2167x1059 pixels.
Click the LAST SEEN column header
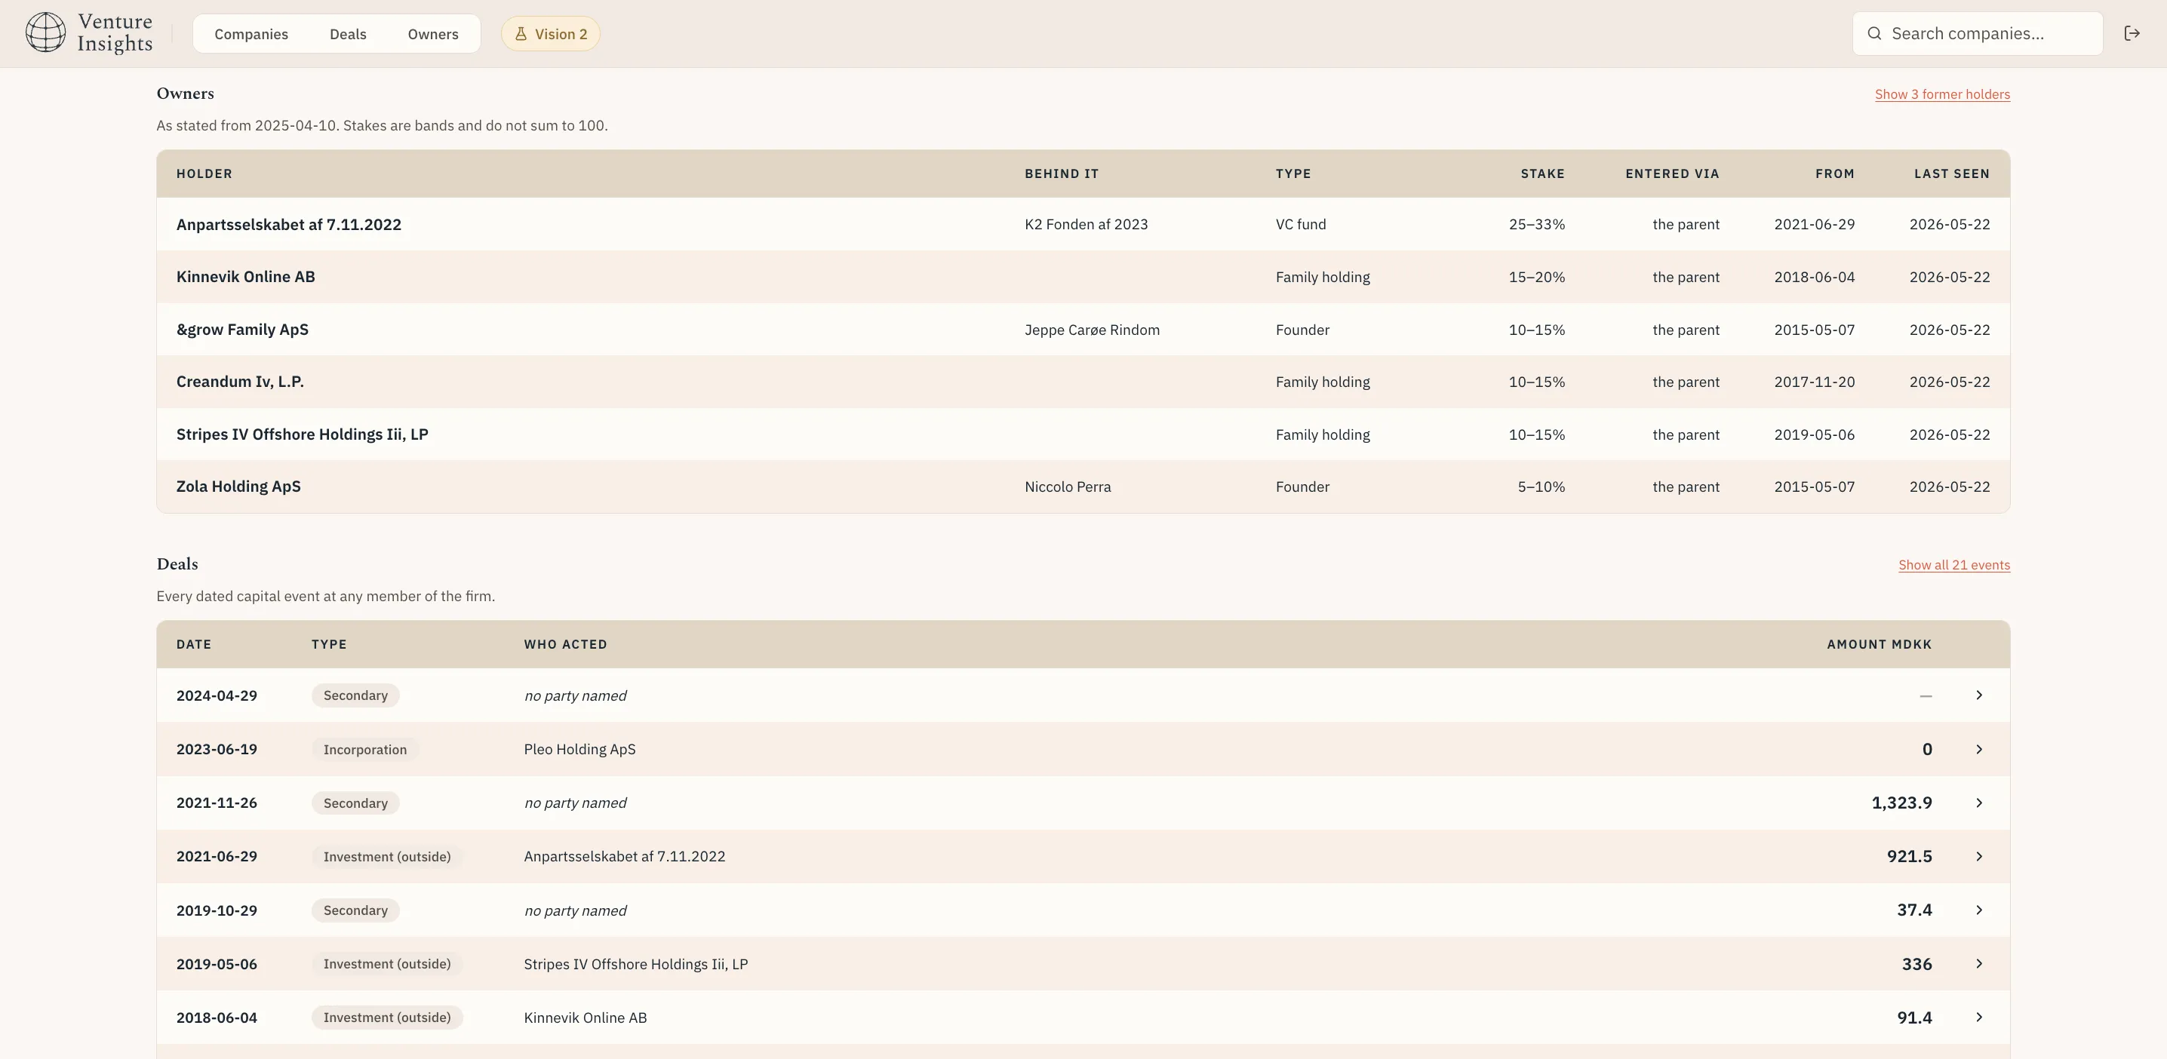pos(1952,174)
